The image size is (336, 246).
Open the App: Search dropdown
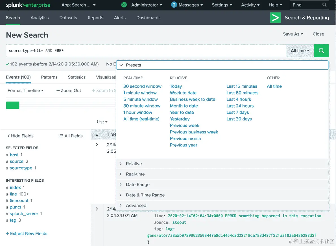click(x=78, y=5)
